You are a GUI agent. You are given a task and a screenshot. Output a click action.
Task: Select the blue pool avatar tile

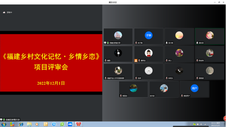point(134,89)
